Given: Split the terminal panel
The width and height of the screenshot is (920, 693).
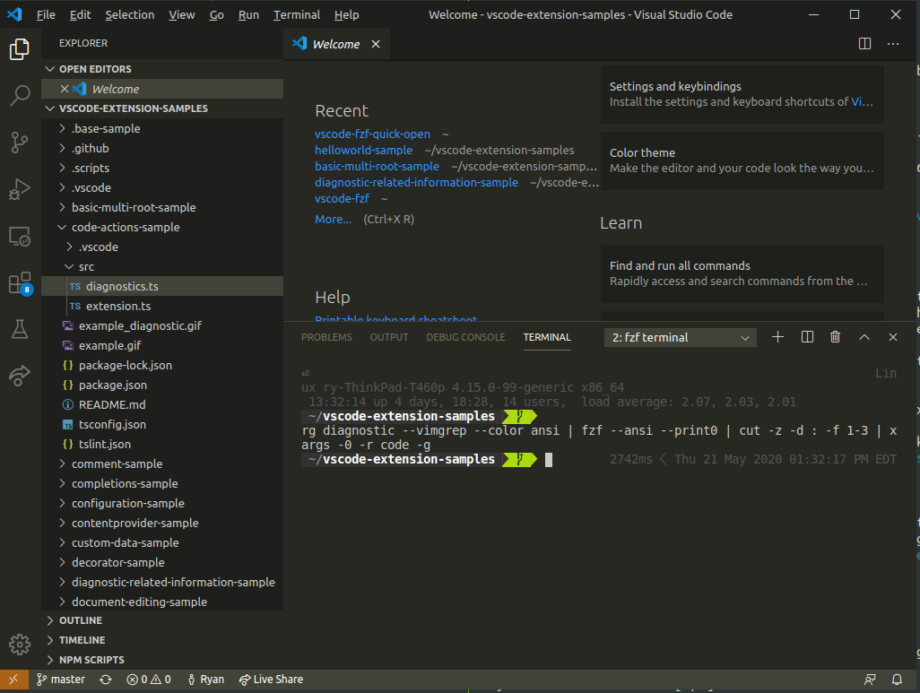Looking at the screenshot, I should (x=807, y=337).
